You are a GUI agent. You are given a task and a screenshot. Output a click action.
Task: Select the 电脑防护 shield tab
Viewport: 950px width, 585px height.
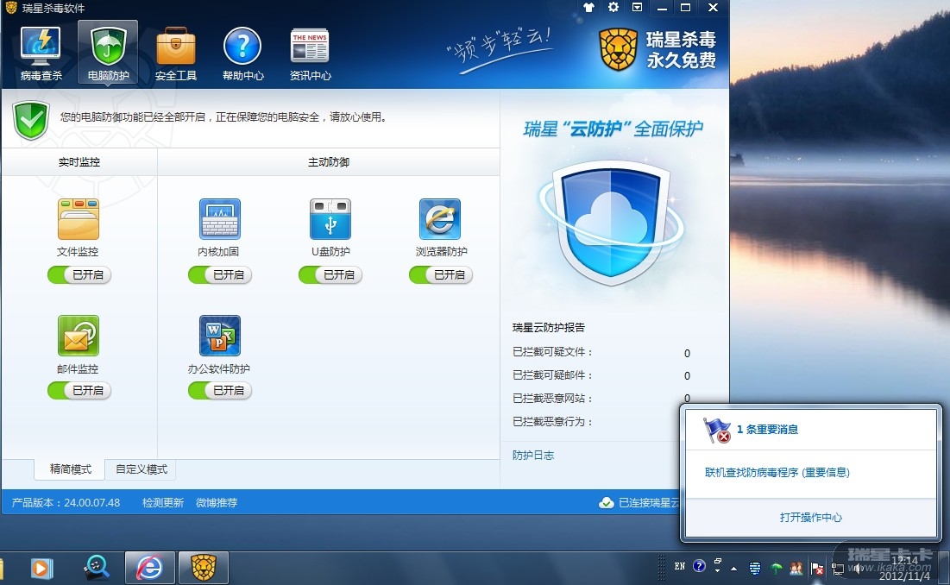[x=108, y=53]
